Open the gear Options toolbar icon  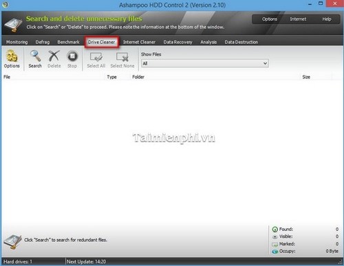point(12,56)
